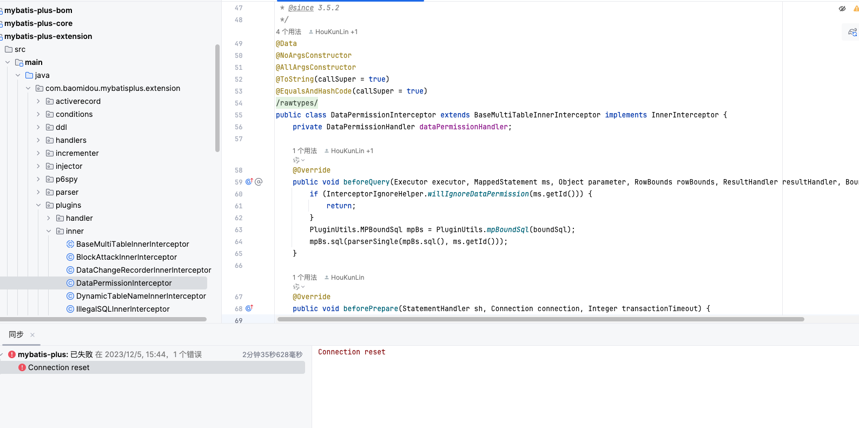Click the p6spy package icon

click(50, 179)
